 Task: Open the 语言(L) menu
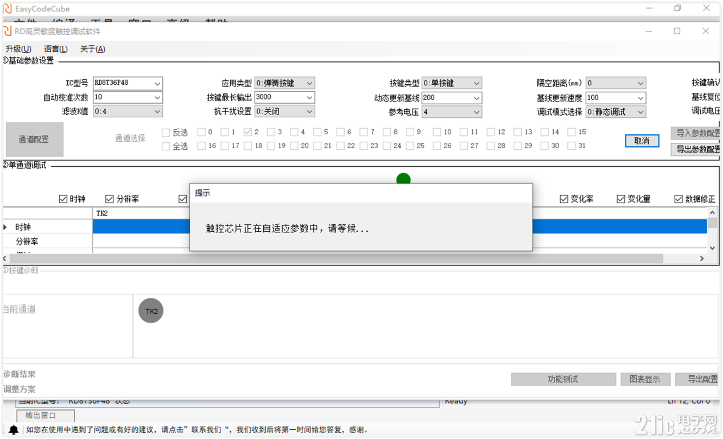[56, 49]
